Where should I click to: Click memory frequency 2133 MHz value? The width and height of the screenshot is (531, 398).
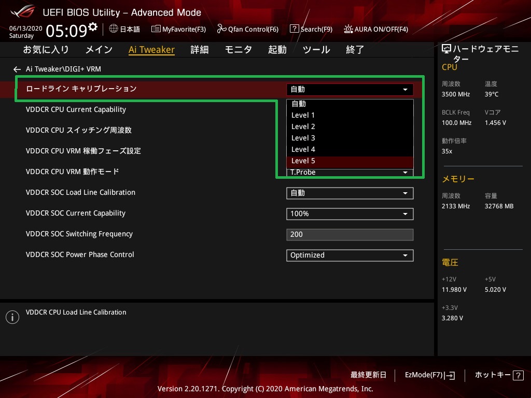pos(455,206)
